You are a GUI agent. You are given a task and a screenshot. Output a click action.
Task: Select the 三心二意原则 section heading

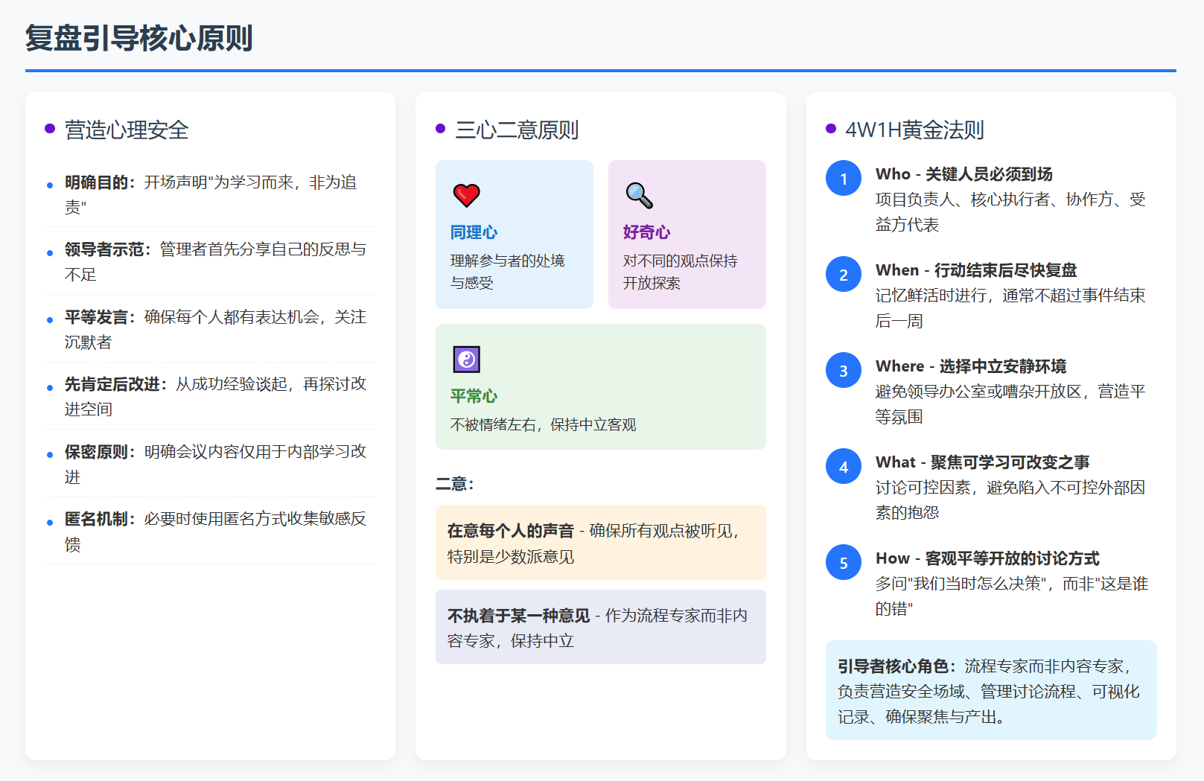click(516, 130)
